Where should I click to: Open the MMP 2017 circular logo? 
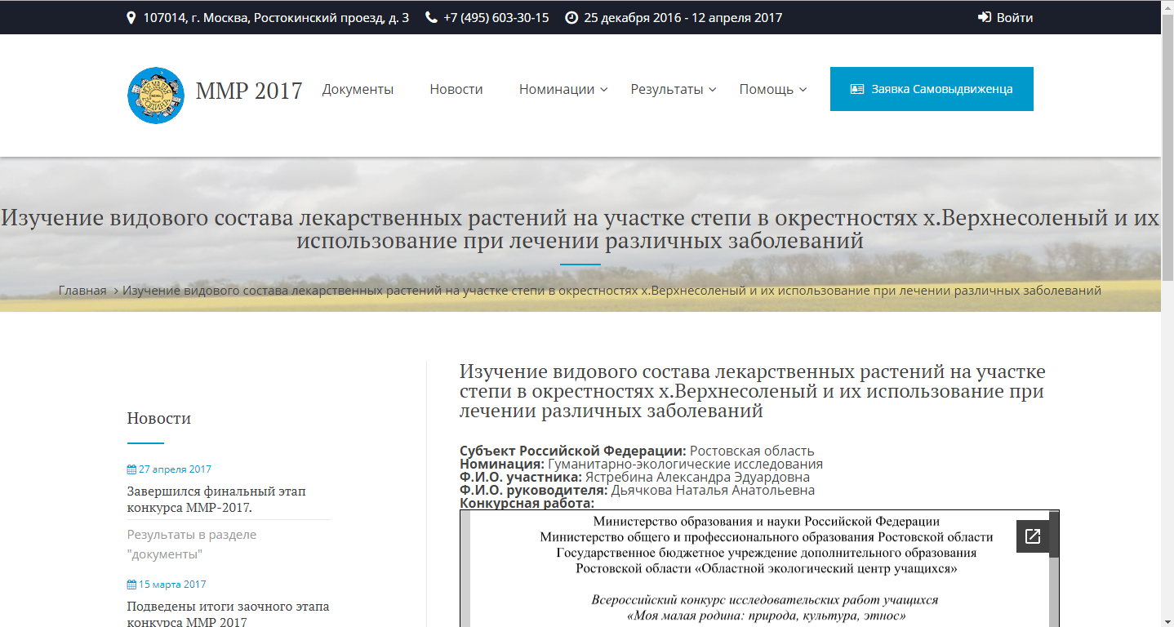click(x=155, y=95)
